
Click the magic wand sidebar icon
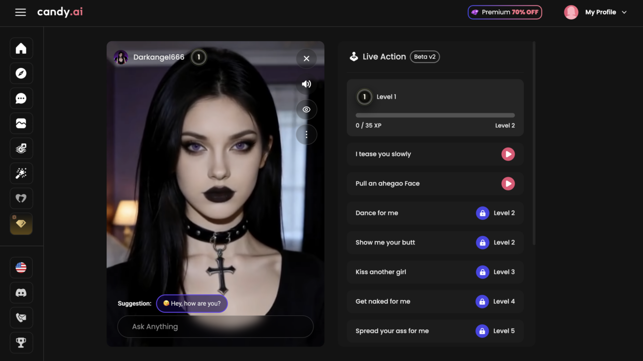[x=21, y=174]
